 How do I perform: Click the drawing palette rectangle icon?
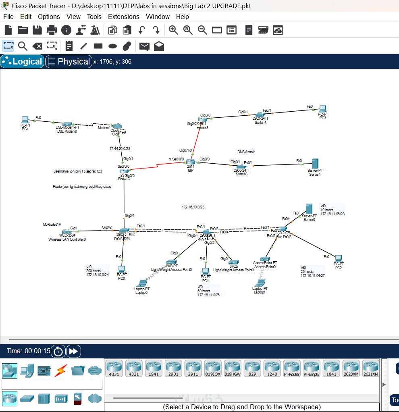pyautogui.click(x=217, y=30)
